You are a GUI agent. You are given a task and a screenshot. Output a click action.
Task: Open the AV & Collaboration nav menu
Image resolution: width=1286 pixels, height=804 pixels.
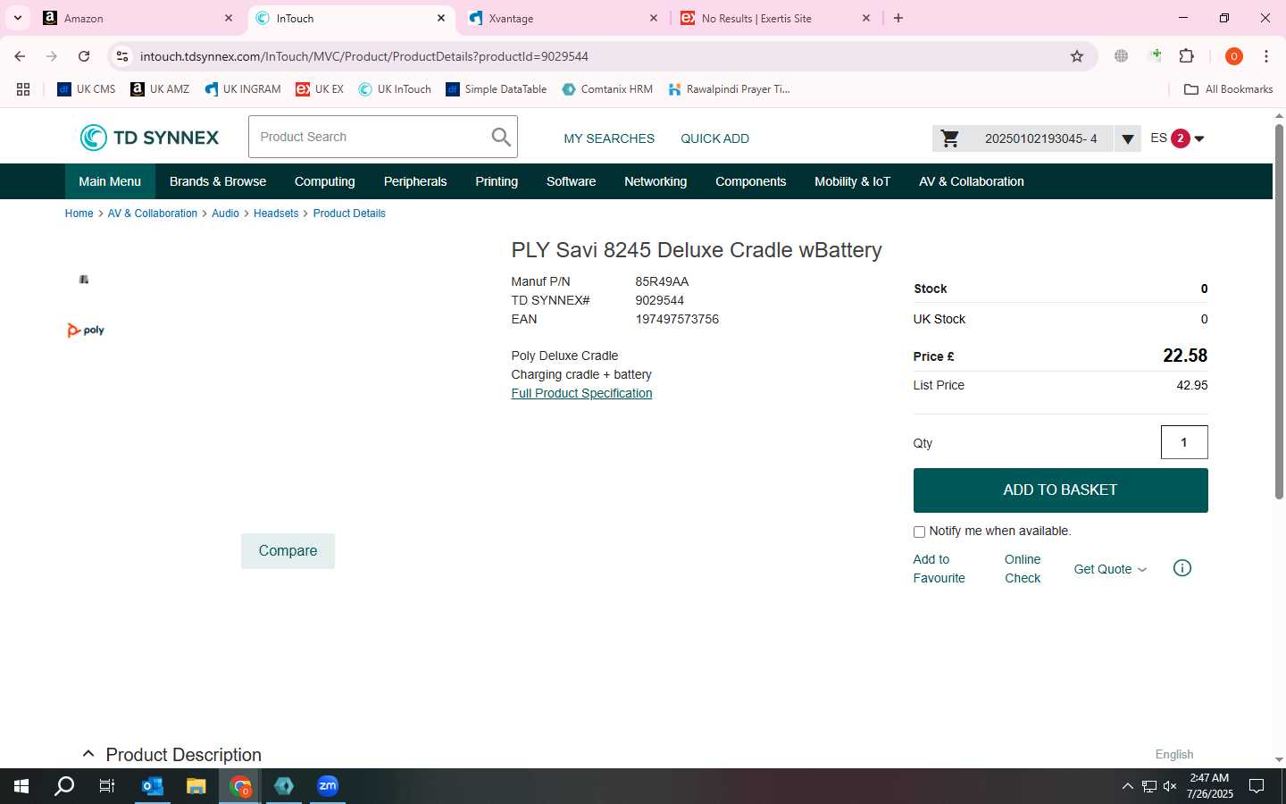tap(972, 181)
